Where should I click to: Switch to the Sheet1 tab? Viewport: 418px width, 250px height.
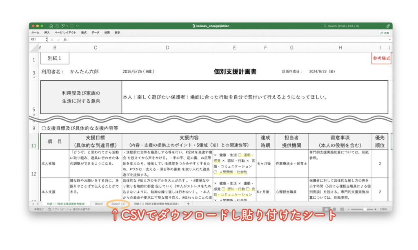(99, 204)
